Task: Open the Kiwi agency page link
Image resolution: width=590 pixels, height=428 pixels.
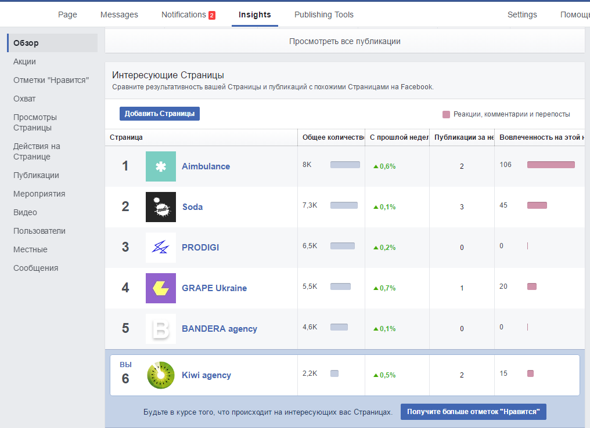Action: coord(206,375)
